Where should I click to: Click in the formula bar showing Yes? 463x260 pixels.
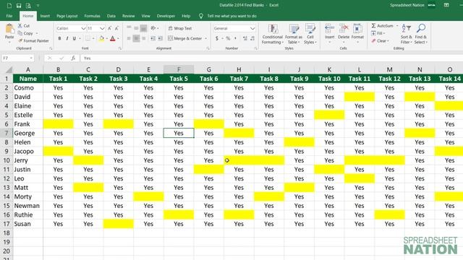pyautogui.click(x=272, y=58)
